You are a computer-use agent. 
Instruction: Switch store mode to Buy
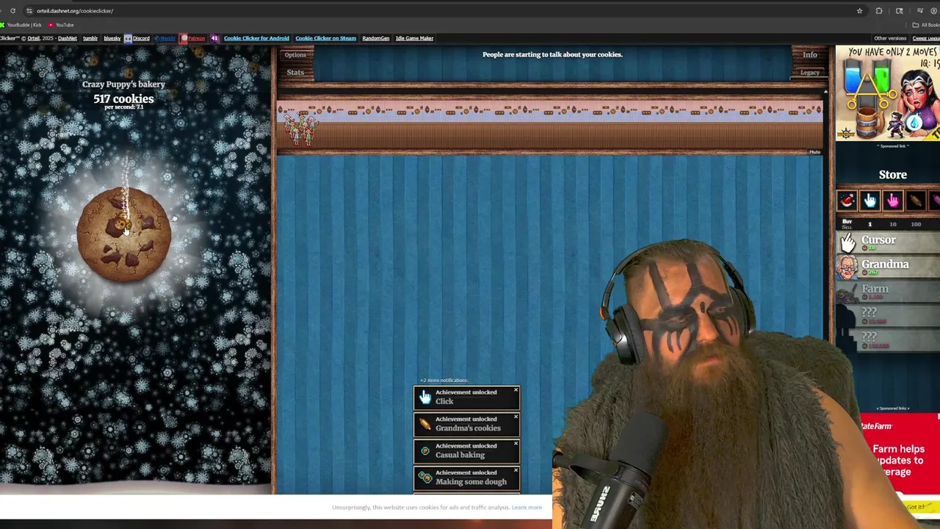coord(847,221)
